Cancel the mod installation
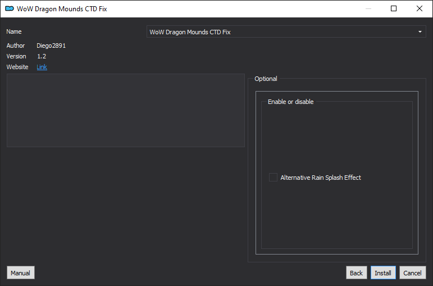 413,273
